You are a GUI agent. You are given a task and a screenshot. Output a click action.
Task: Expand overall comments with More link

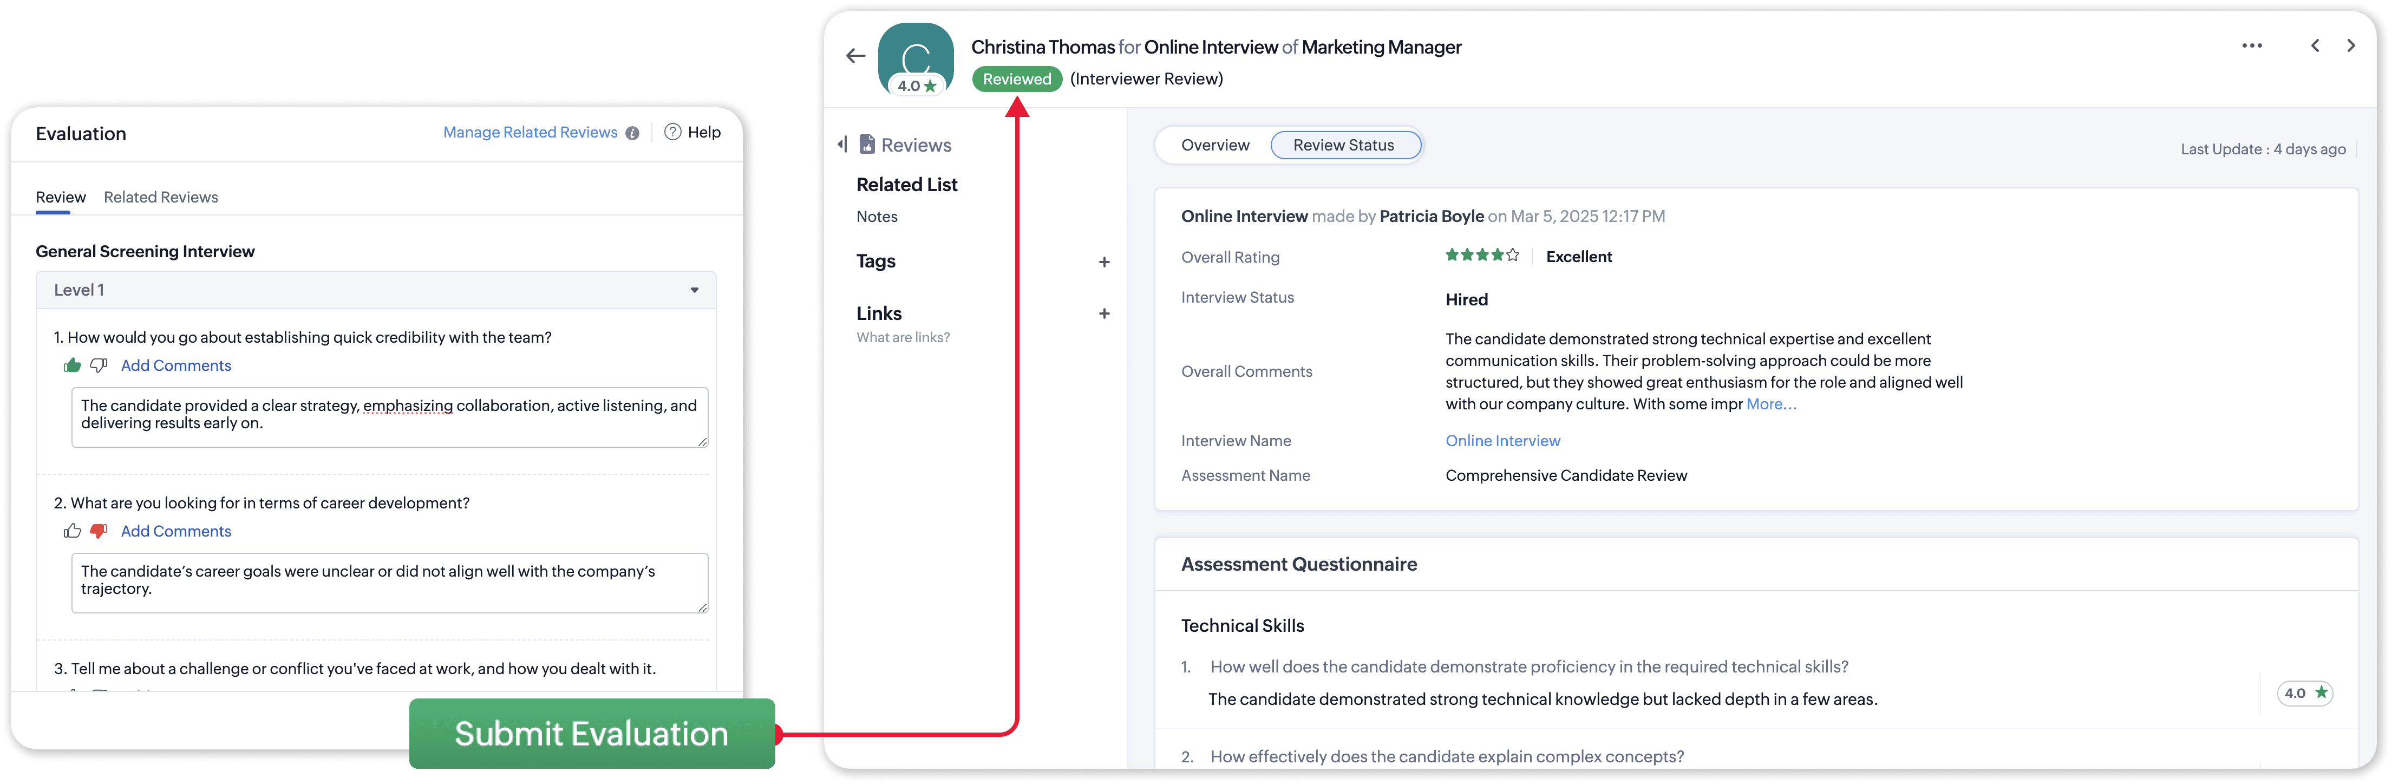[x=1771, y=404]
